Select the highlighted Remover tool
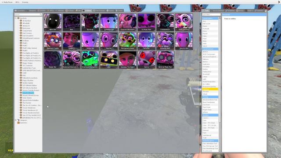 coord(210,89)
